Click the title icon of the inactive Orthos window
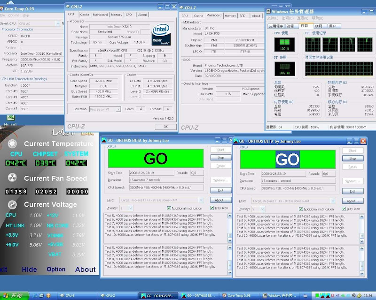This screenshot has height=300, width=376. click(104, 140)
